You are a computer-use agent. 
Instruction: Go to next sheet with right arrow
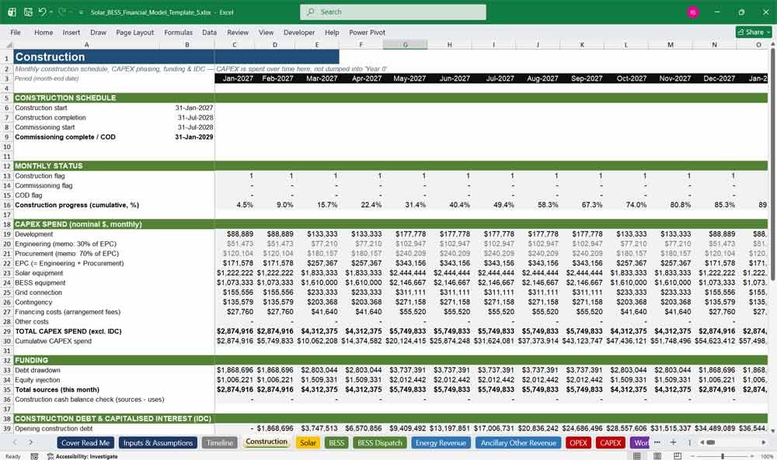31,442
